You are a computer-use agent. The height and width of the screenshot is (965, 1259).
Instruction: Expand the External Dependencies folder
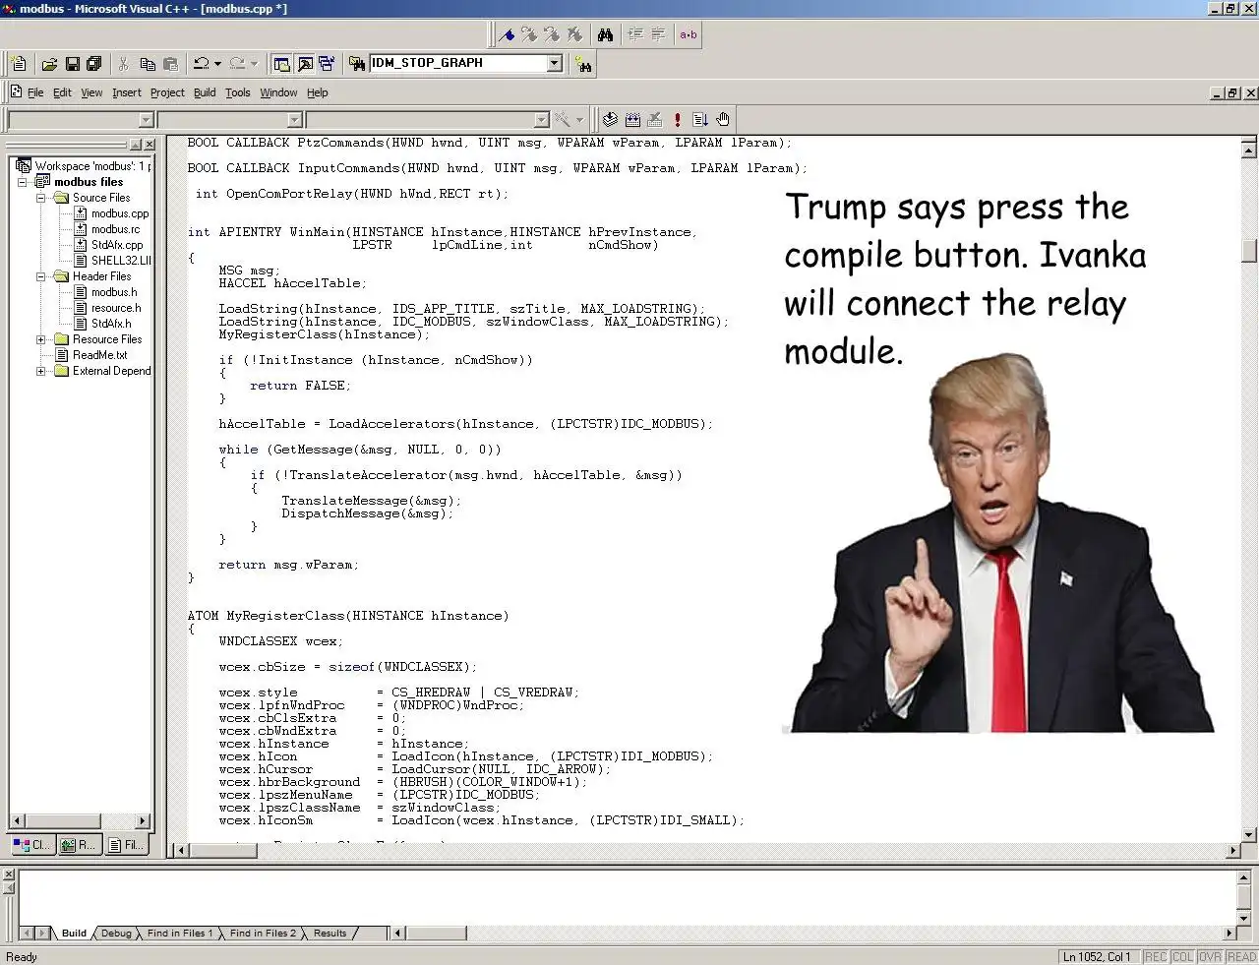pos(41,371)
